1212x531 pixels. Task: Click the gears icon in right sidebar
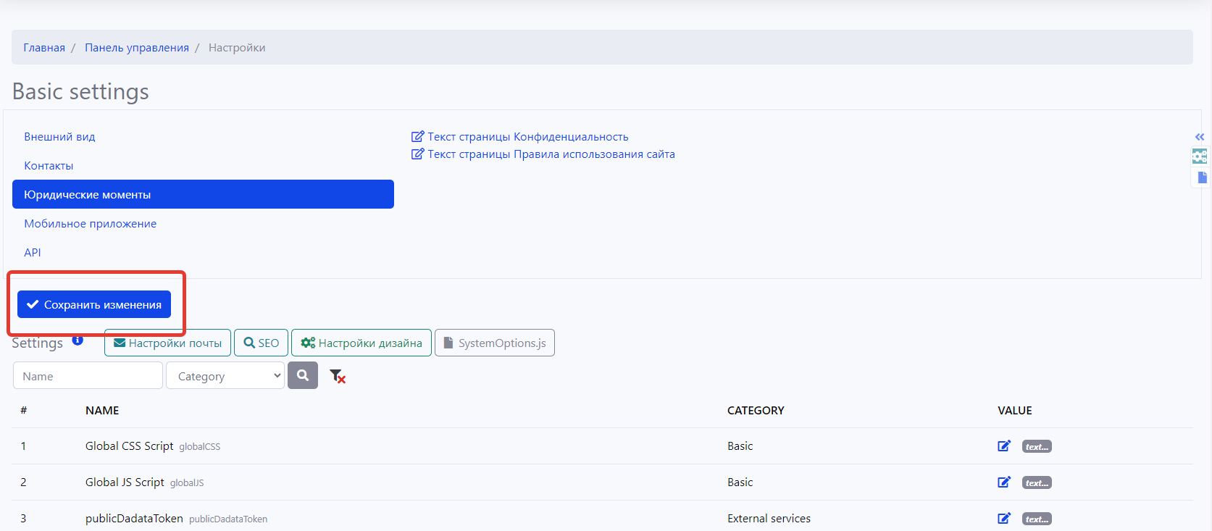coord(1200,156)
